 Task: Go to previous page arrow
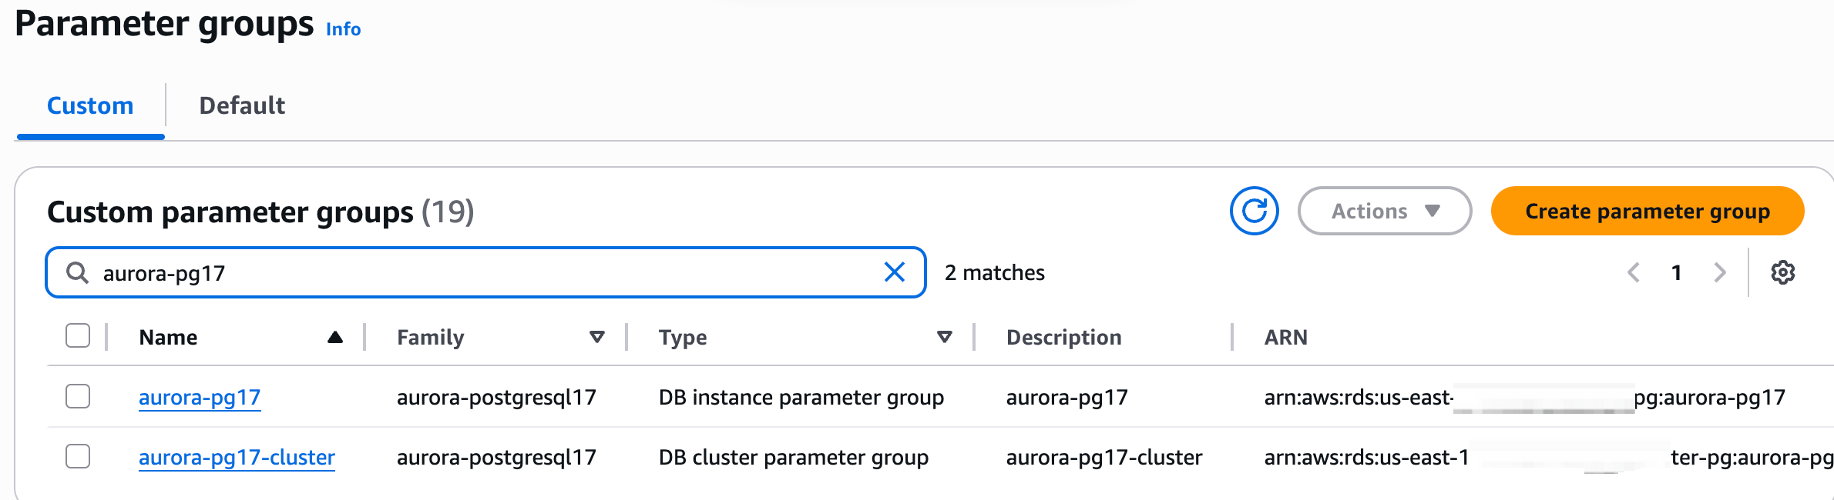click(x=1633, y=272)
